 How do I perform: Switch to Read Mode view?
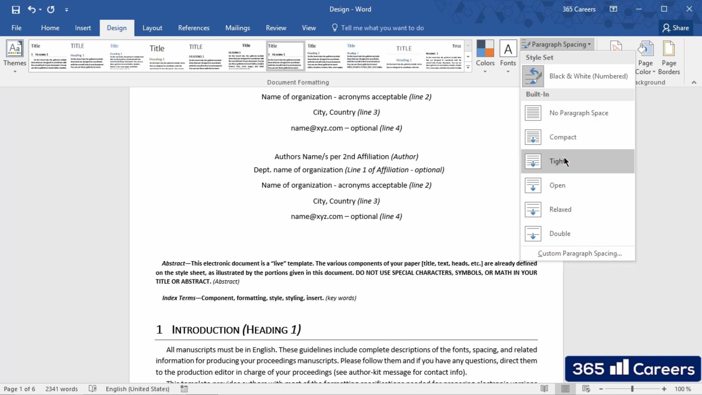pos(544,389)
